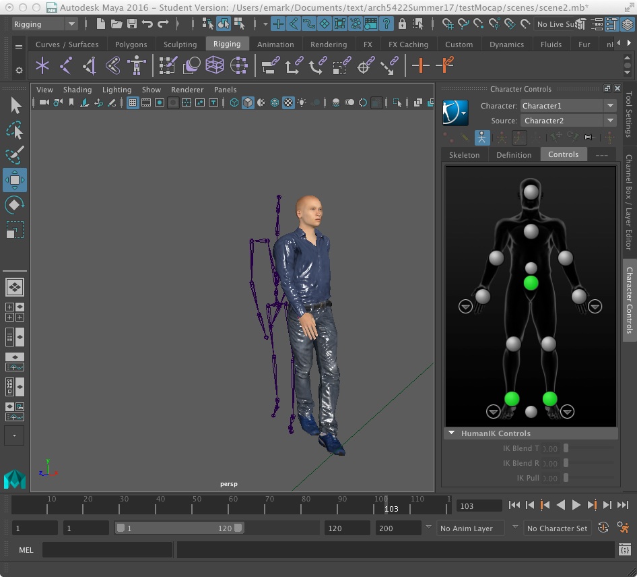This screenshot has height=577, width=637.
Task: Click inside the MEL command line field
Action: pos(108,549)
